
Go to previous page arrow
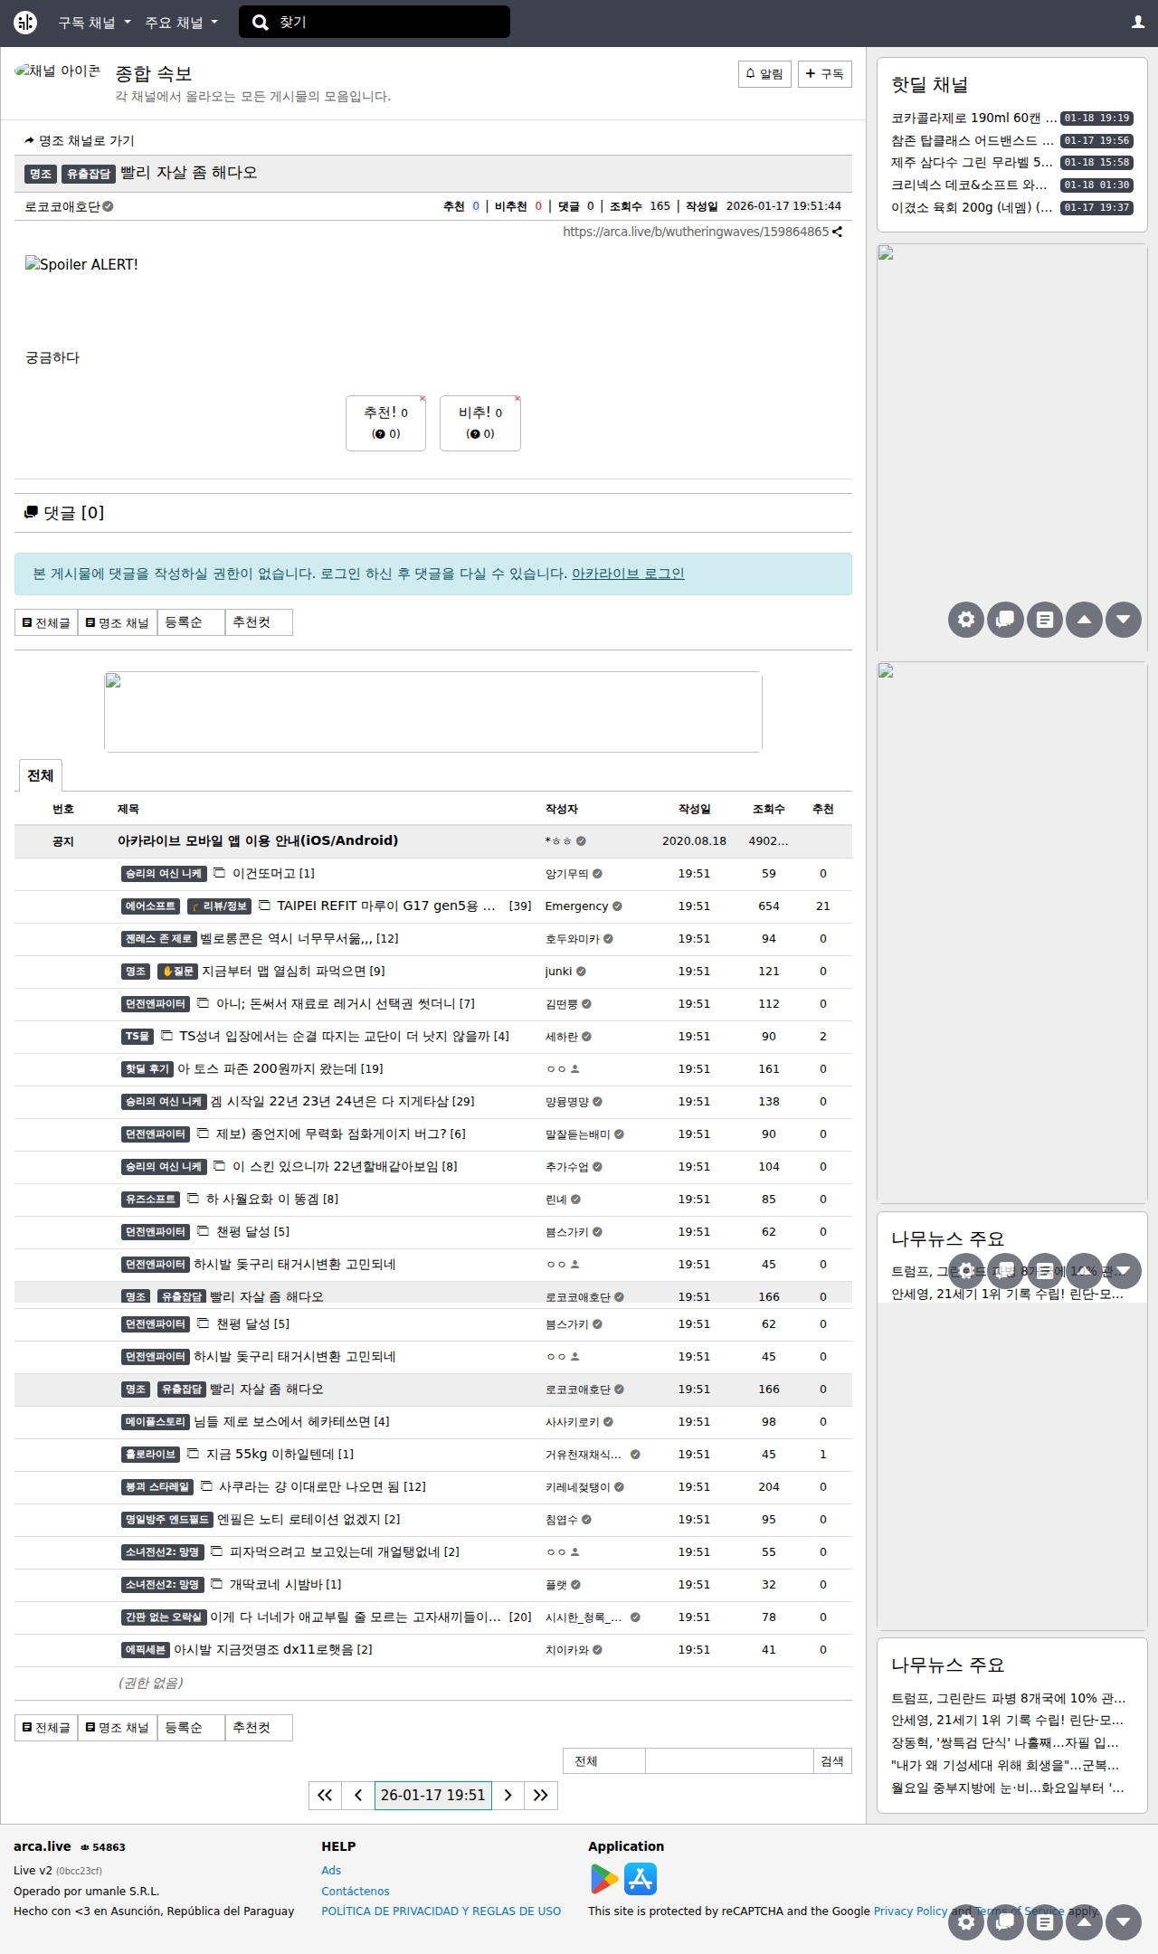point(358,1795)
